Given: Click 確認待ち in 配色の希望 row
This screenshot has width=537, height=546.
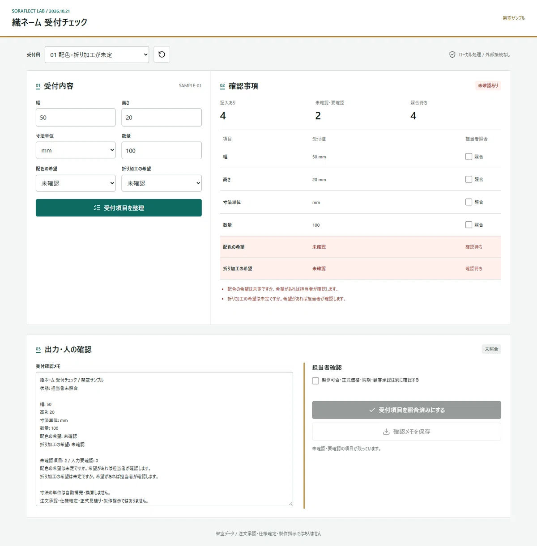Looking at the screenshot, I should pos(474,247).
